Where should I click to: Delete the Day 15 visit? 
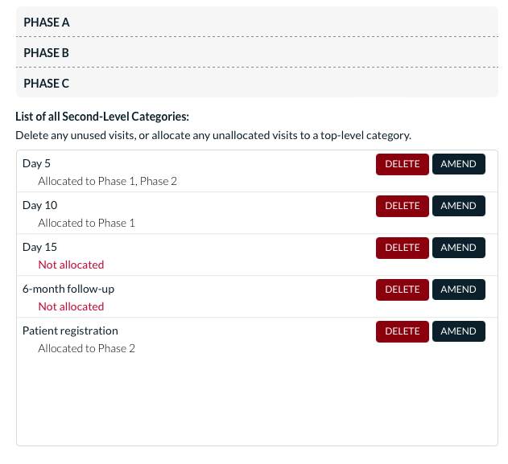(x=402, y=248)
